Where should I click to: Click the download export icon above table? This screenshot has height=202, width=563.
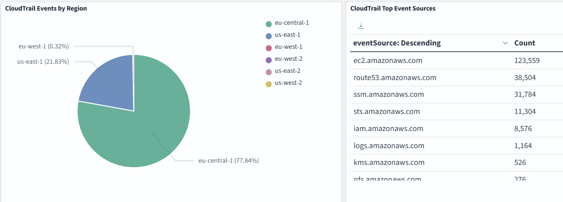(361, 26)
